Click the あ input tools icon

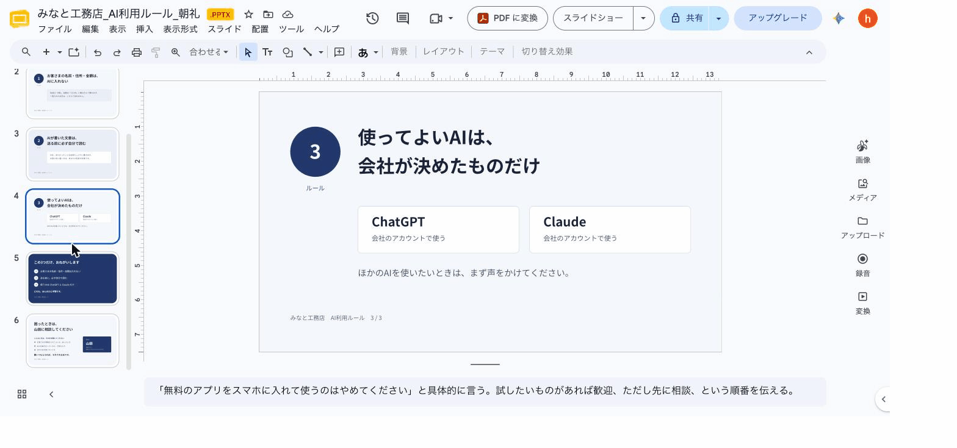(x=363, y=52)
